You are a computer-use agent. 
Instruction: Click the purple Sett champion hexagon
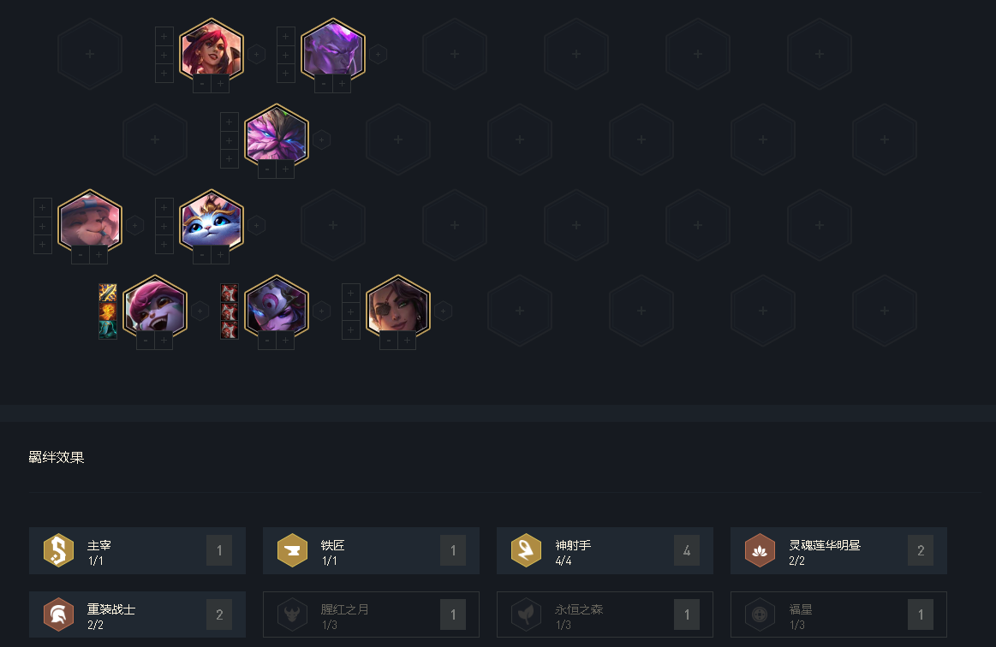(333, 50)
